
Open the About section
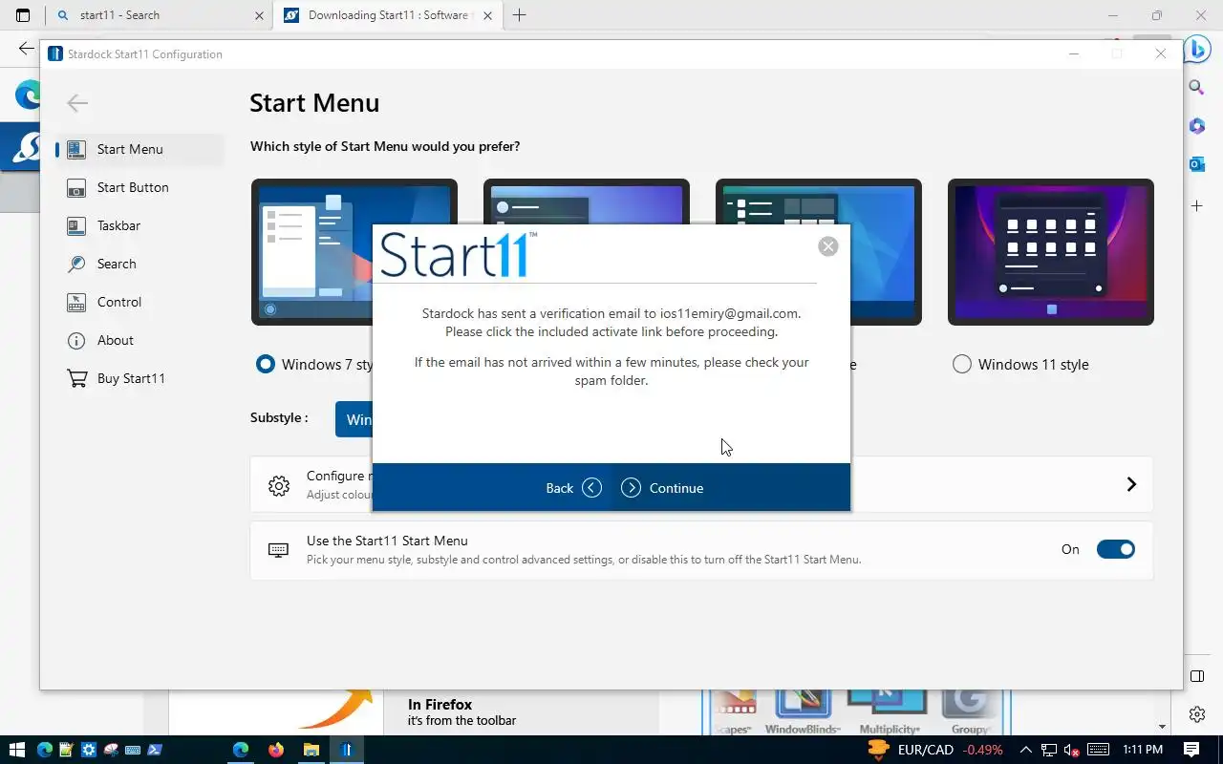click(x=140, y=340)
